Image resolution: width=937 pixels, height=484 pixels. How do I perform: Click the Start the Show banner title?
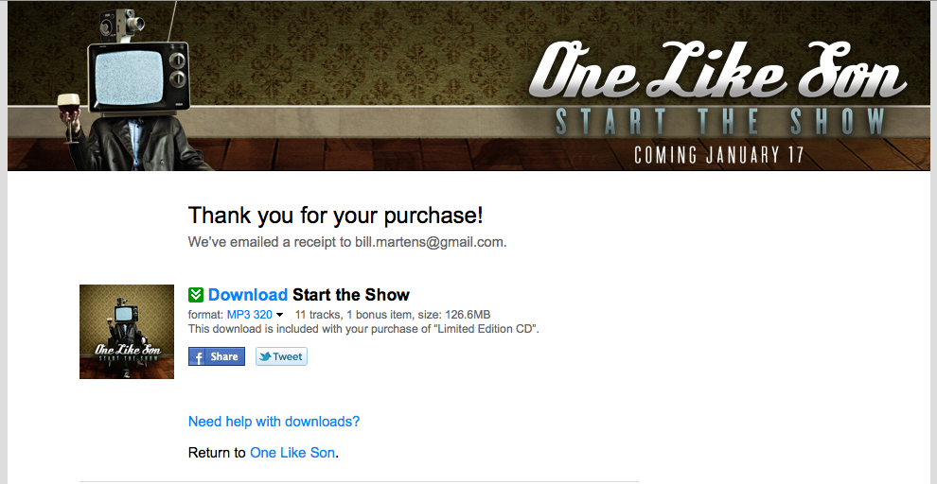tap(720, 122)
